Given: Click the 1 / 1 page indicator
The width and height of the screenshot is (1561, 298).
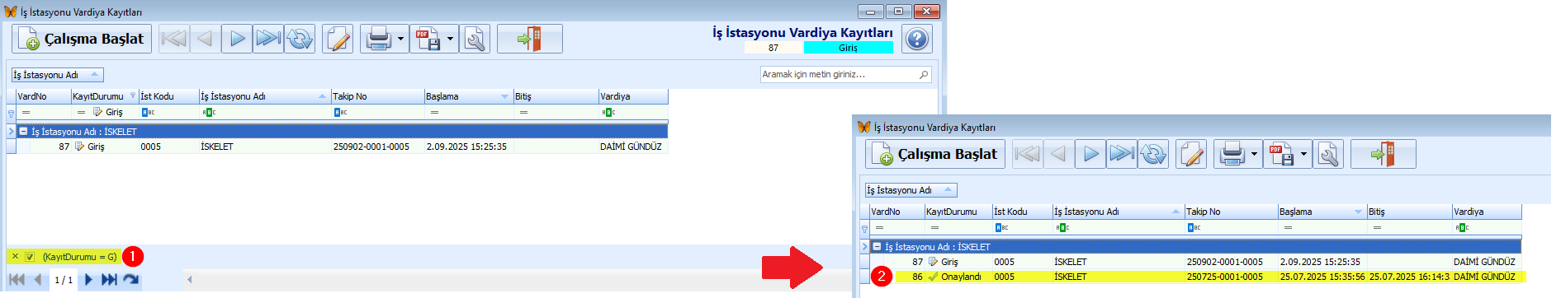Looking at the screenshot, I should [64, 280].
